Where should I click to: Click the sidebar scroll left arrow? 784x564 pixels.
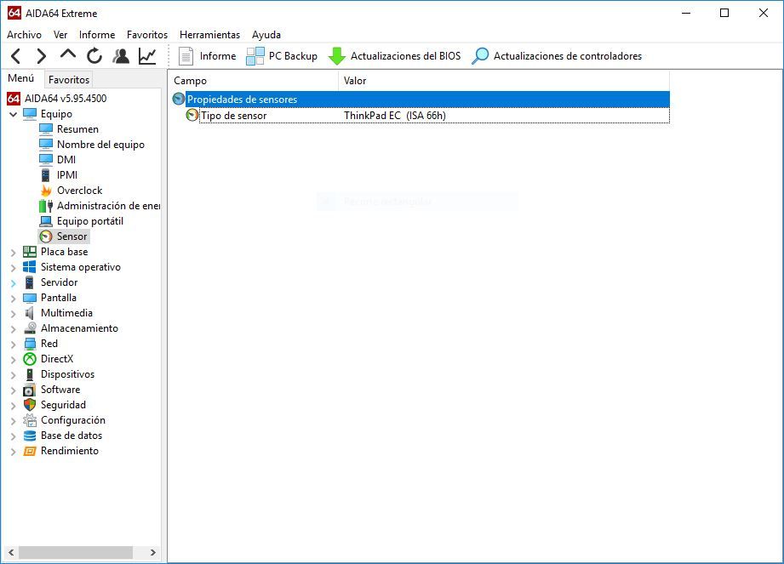click(11, 552)
